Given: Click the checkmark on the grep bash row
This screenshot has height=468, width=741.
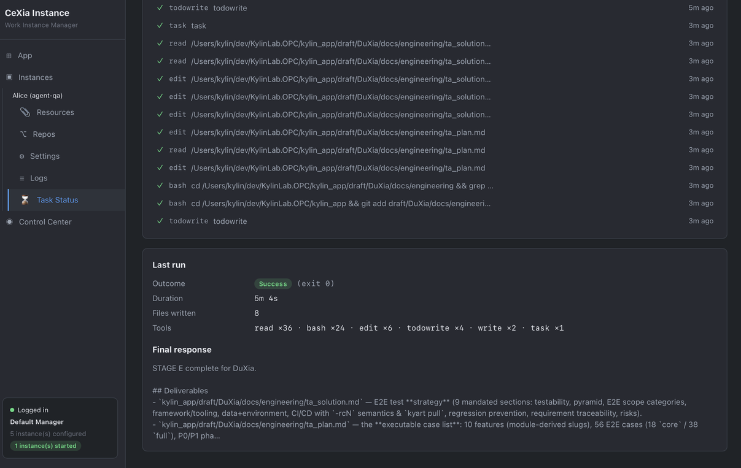Looking at the screenshot, I should [160, 185].
